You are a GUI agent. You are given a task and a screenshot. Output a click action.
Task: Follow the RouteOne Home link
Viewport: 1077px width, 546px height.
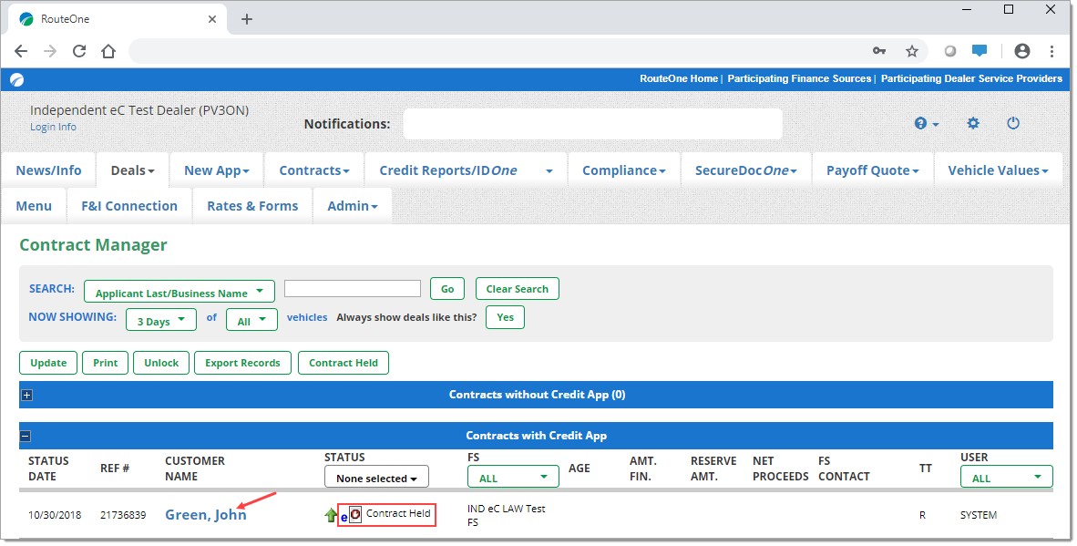(679, 79)
